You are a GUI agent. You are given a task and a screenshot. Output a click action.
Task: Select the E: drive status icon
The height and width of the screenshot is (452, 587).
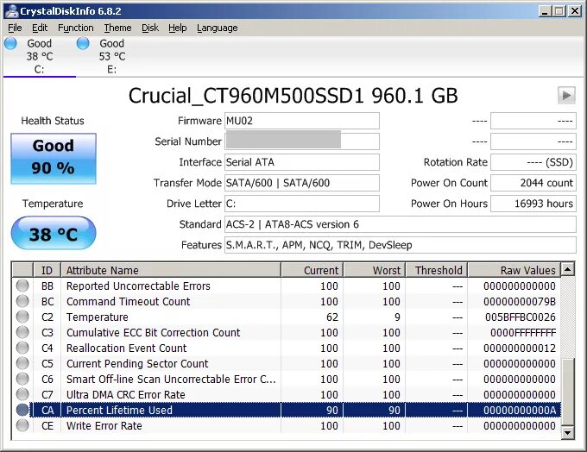pyautogui.click(x=83, y=43)
